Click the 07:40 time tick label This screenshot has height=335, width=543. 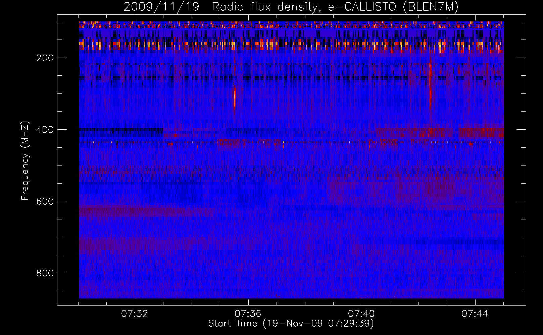coord(361,314)
